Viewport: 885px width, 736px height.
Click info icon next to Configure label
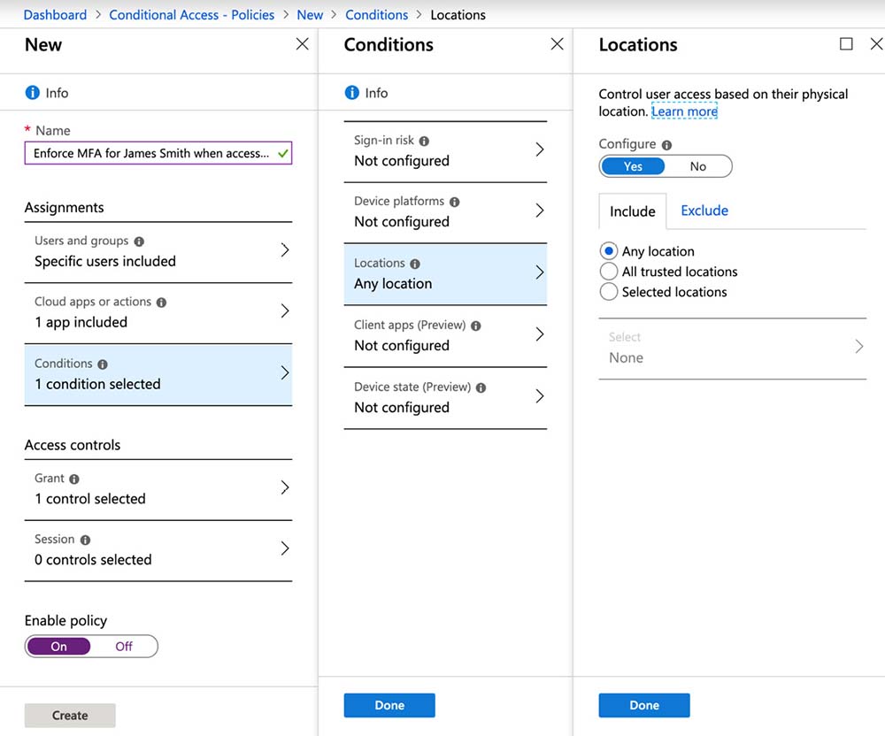point(666,145)
